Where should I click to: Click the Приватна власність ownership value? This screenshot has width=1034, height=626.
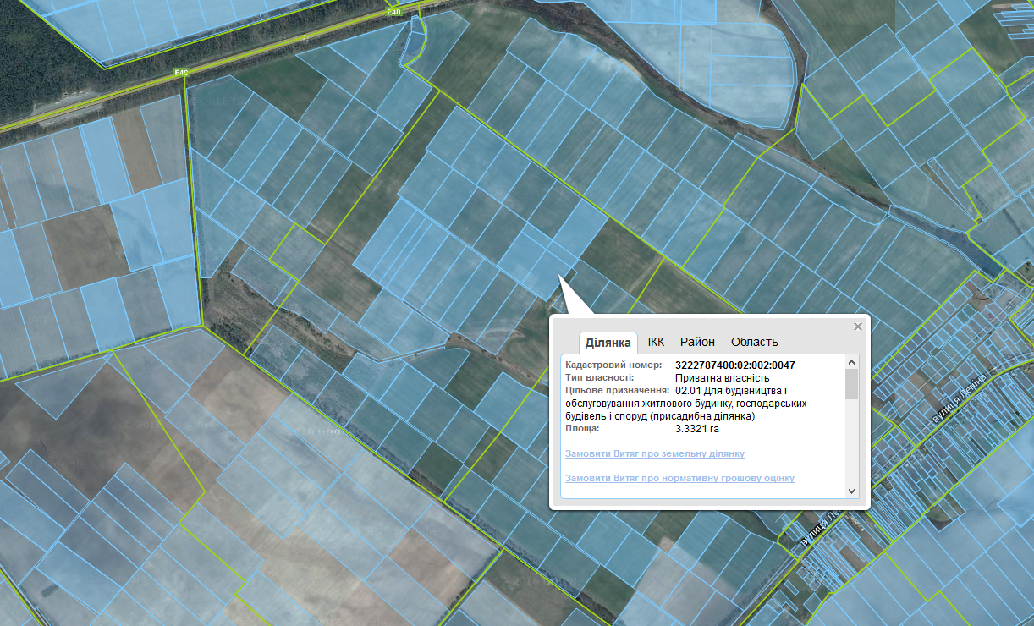[x=722, y=378]
